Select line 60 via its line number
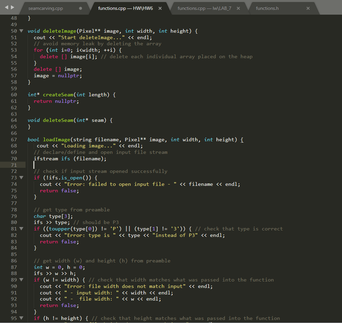 click(14, 95)
